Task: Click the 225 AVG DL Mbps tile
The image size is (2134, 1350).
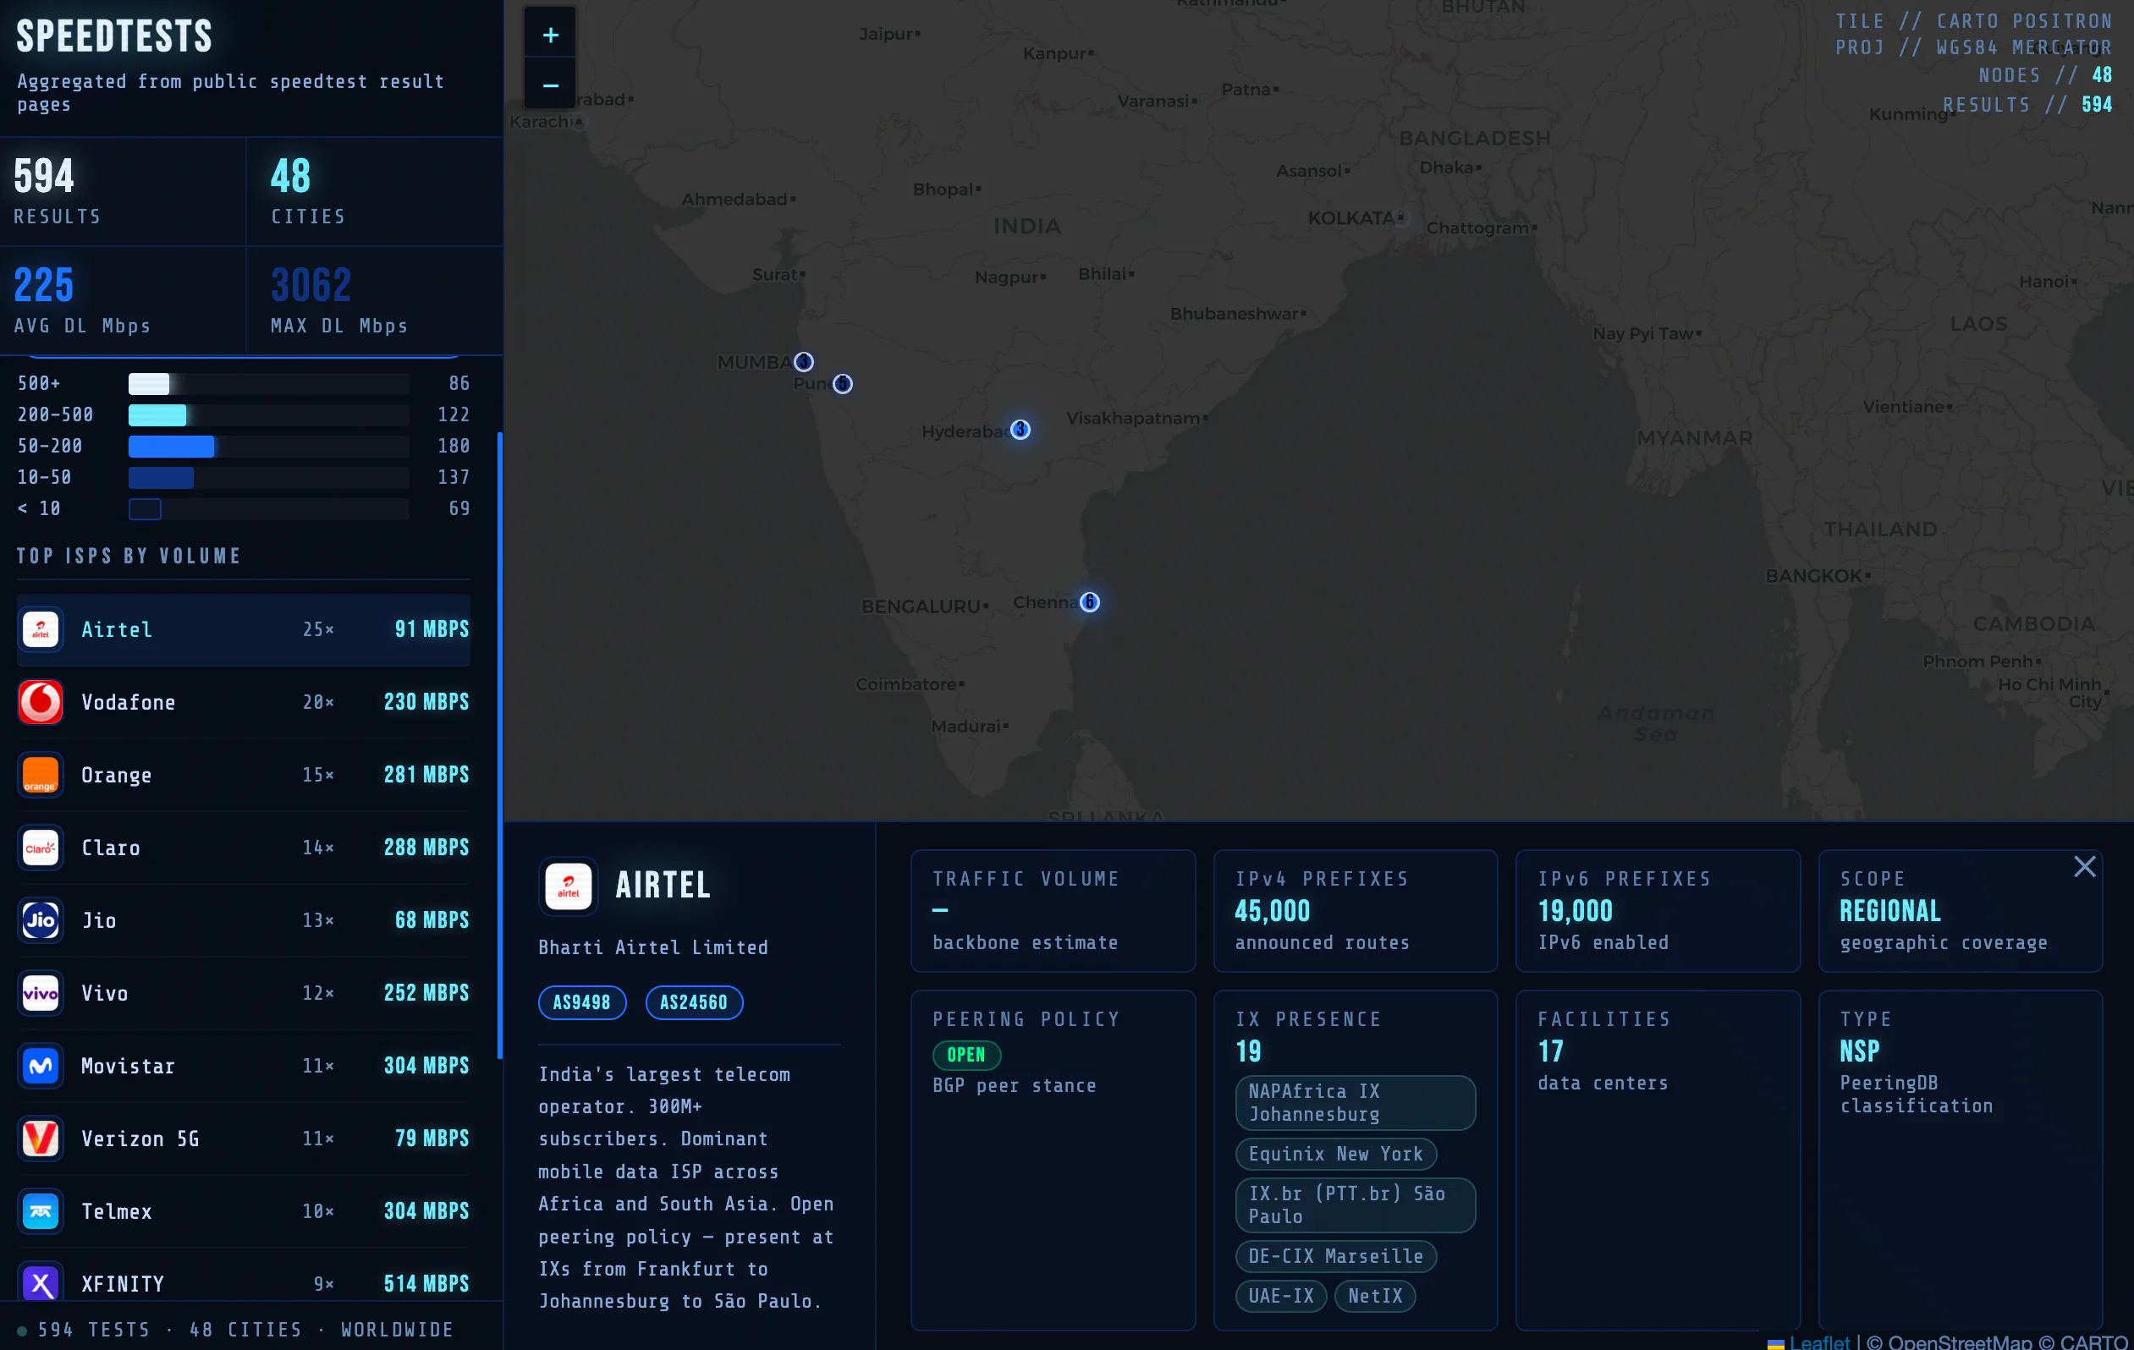Action: pyautogui.click(x=123, y=300)
